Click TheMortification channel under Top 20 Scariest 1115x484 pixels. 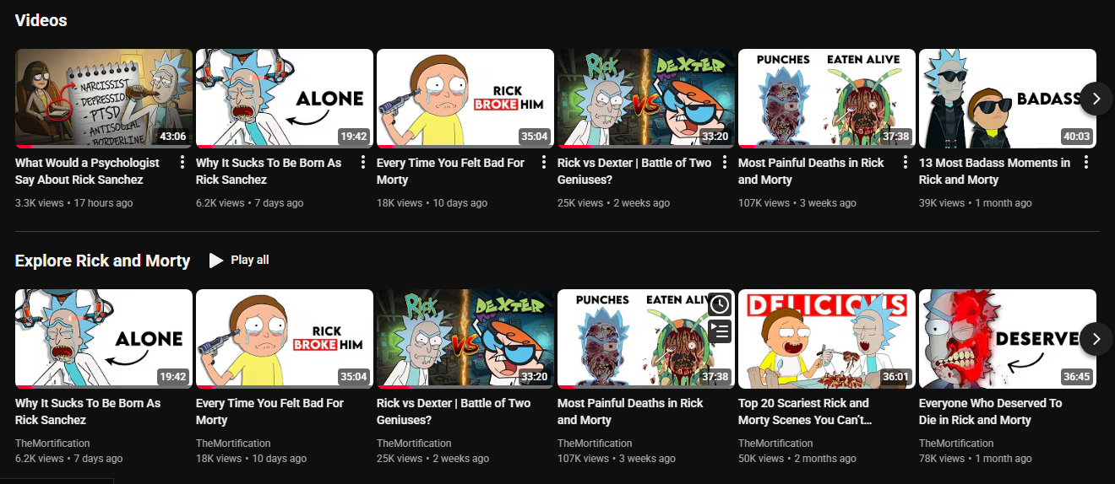(x=775, y=444)
